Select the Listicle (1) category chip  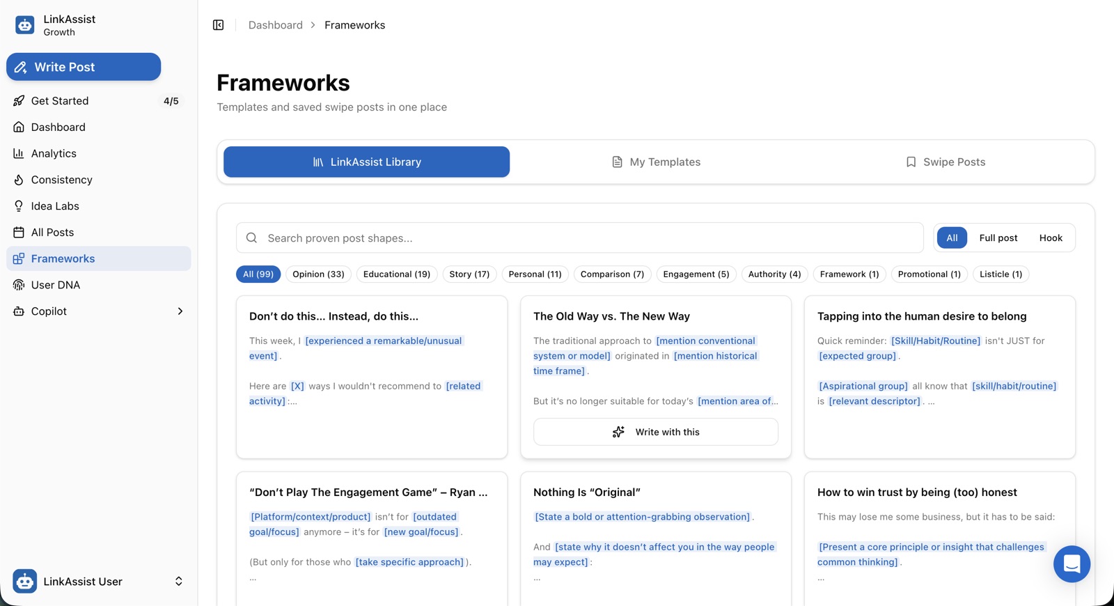coord(1001,274)
